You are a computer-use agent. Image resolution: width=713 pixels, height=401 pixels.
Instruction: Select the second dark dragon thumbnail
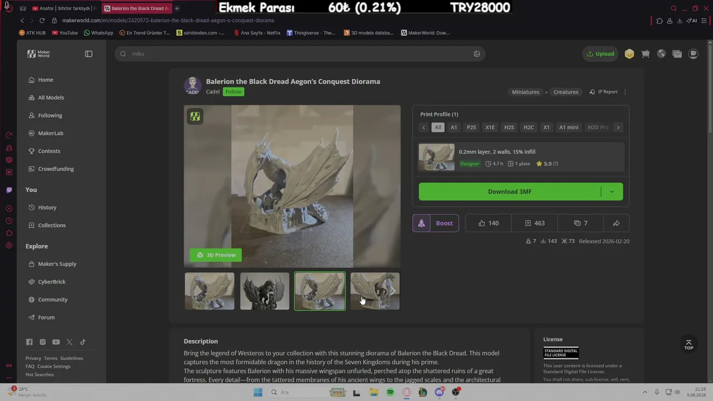pyautogui.click(x=265, y=291)
